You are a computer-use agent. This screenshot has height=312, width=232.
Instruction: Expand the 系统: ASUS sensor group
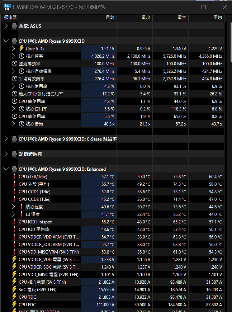coord(6,26)
